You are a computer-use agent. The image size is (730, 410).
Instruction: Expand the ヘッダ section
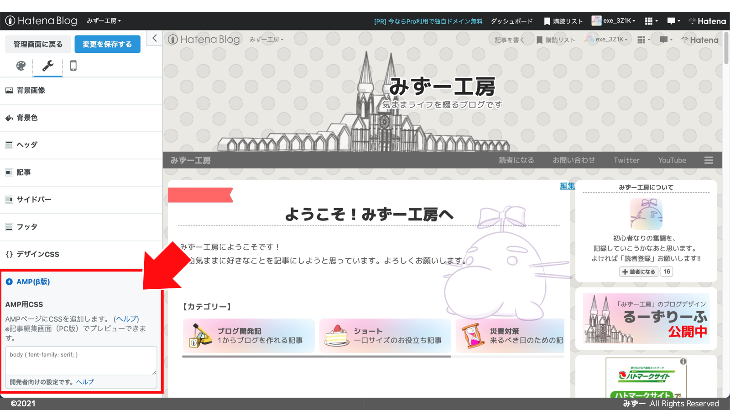coord(81,145)
